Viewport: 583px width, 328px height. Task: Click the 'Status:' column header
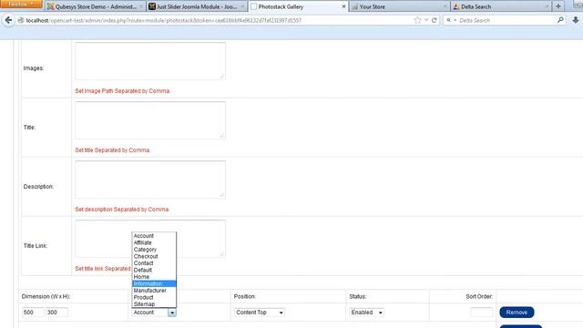[358, 296]
